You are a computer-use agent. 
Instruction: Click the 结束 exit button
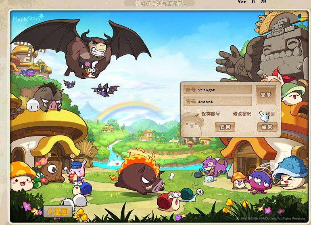click(267, 127)
